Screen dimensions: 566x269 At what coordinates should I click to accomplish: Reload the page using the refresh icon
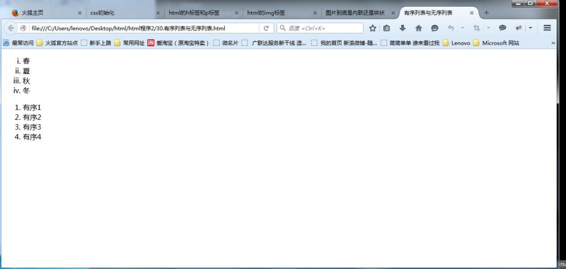point(266,28)
